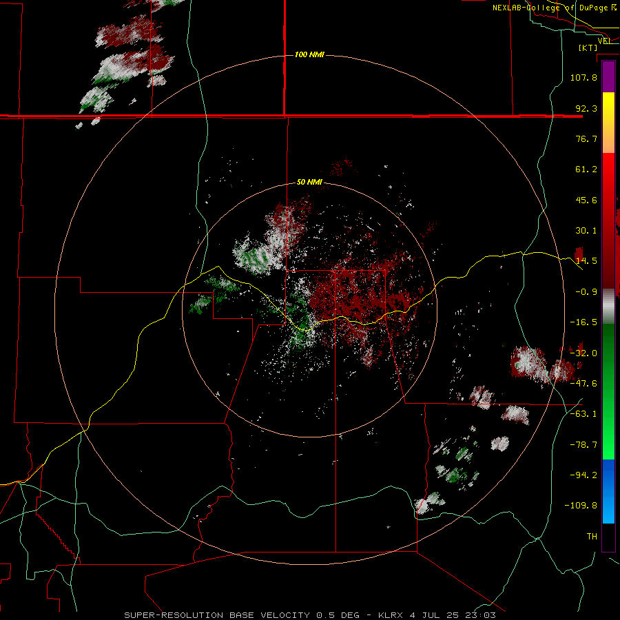Click the 45.6 legend value
620x620 pixels.
586,200
